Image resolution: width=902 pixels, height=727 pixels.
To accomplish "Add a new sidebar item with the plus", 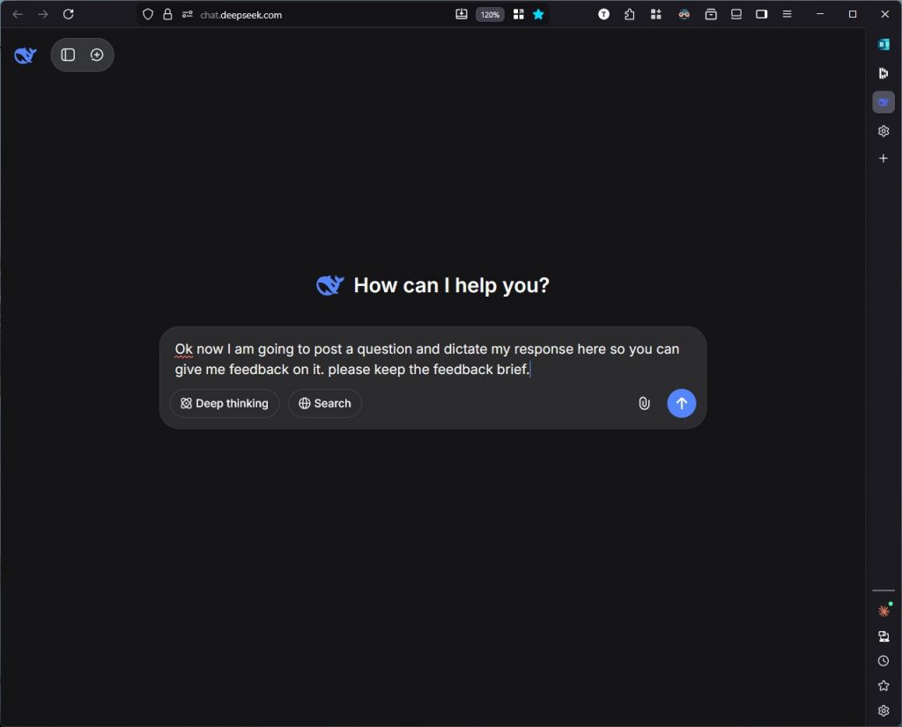I will (884, 158).
